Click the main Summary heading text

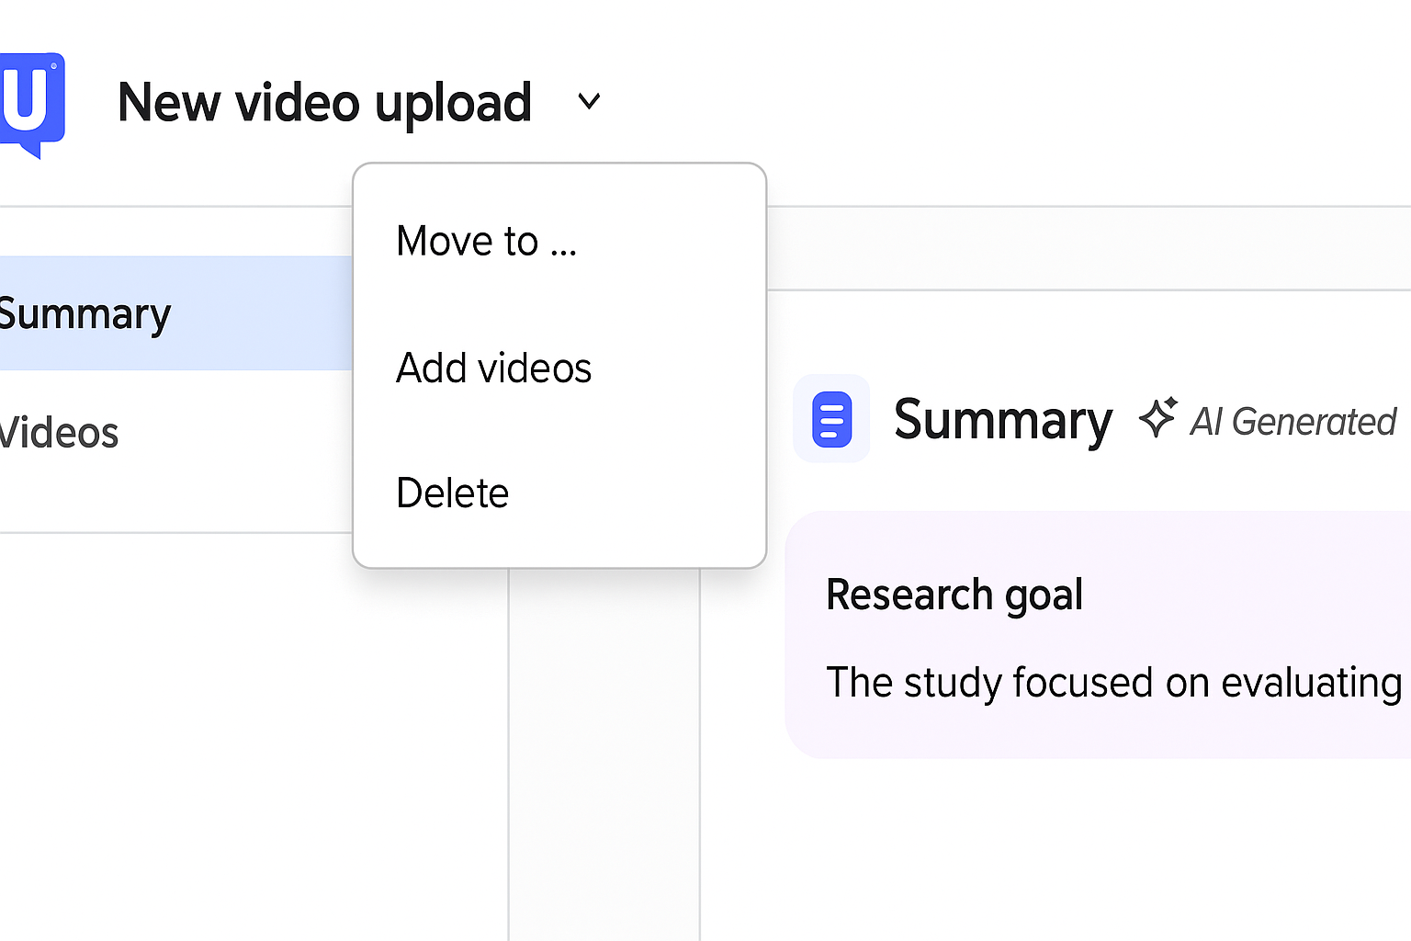(1002, 420)
